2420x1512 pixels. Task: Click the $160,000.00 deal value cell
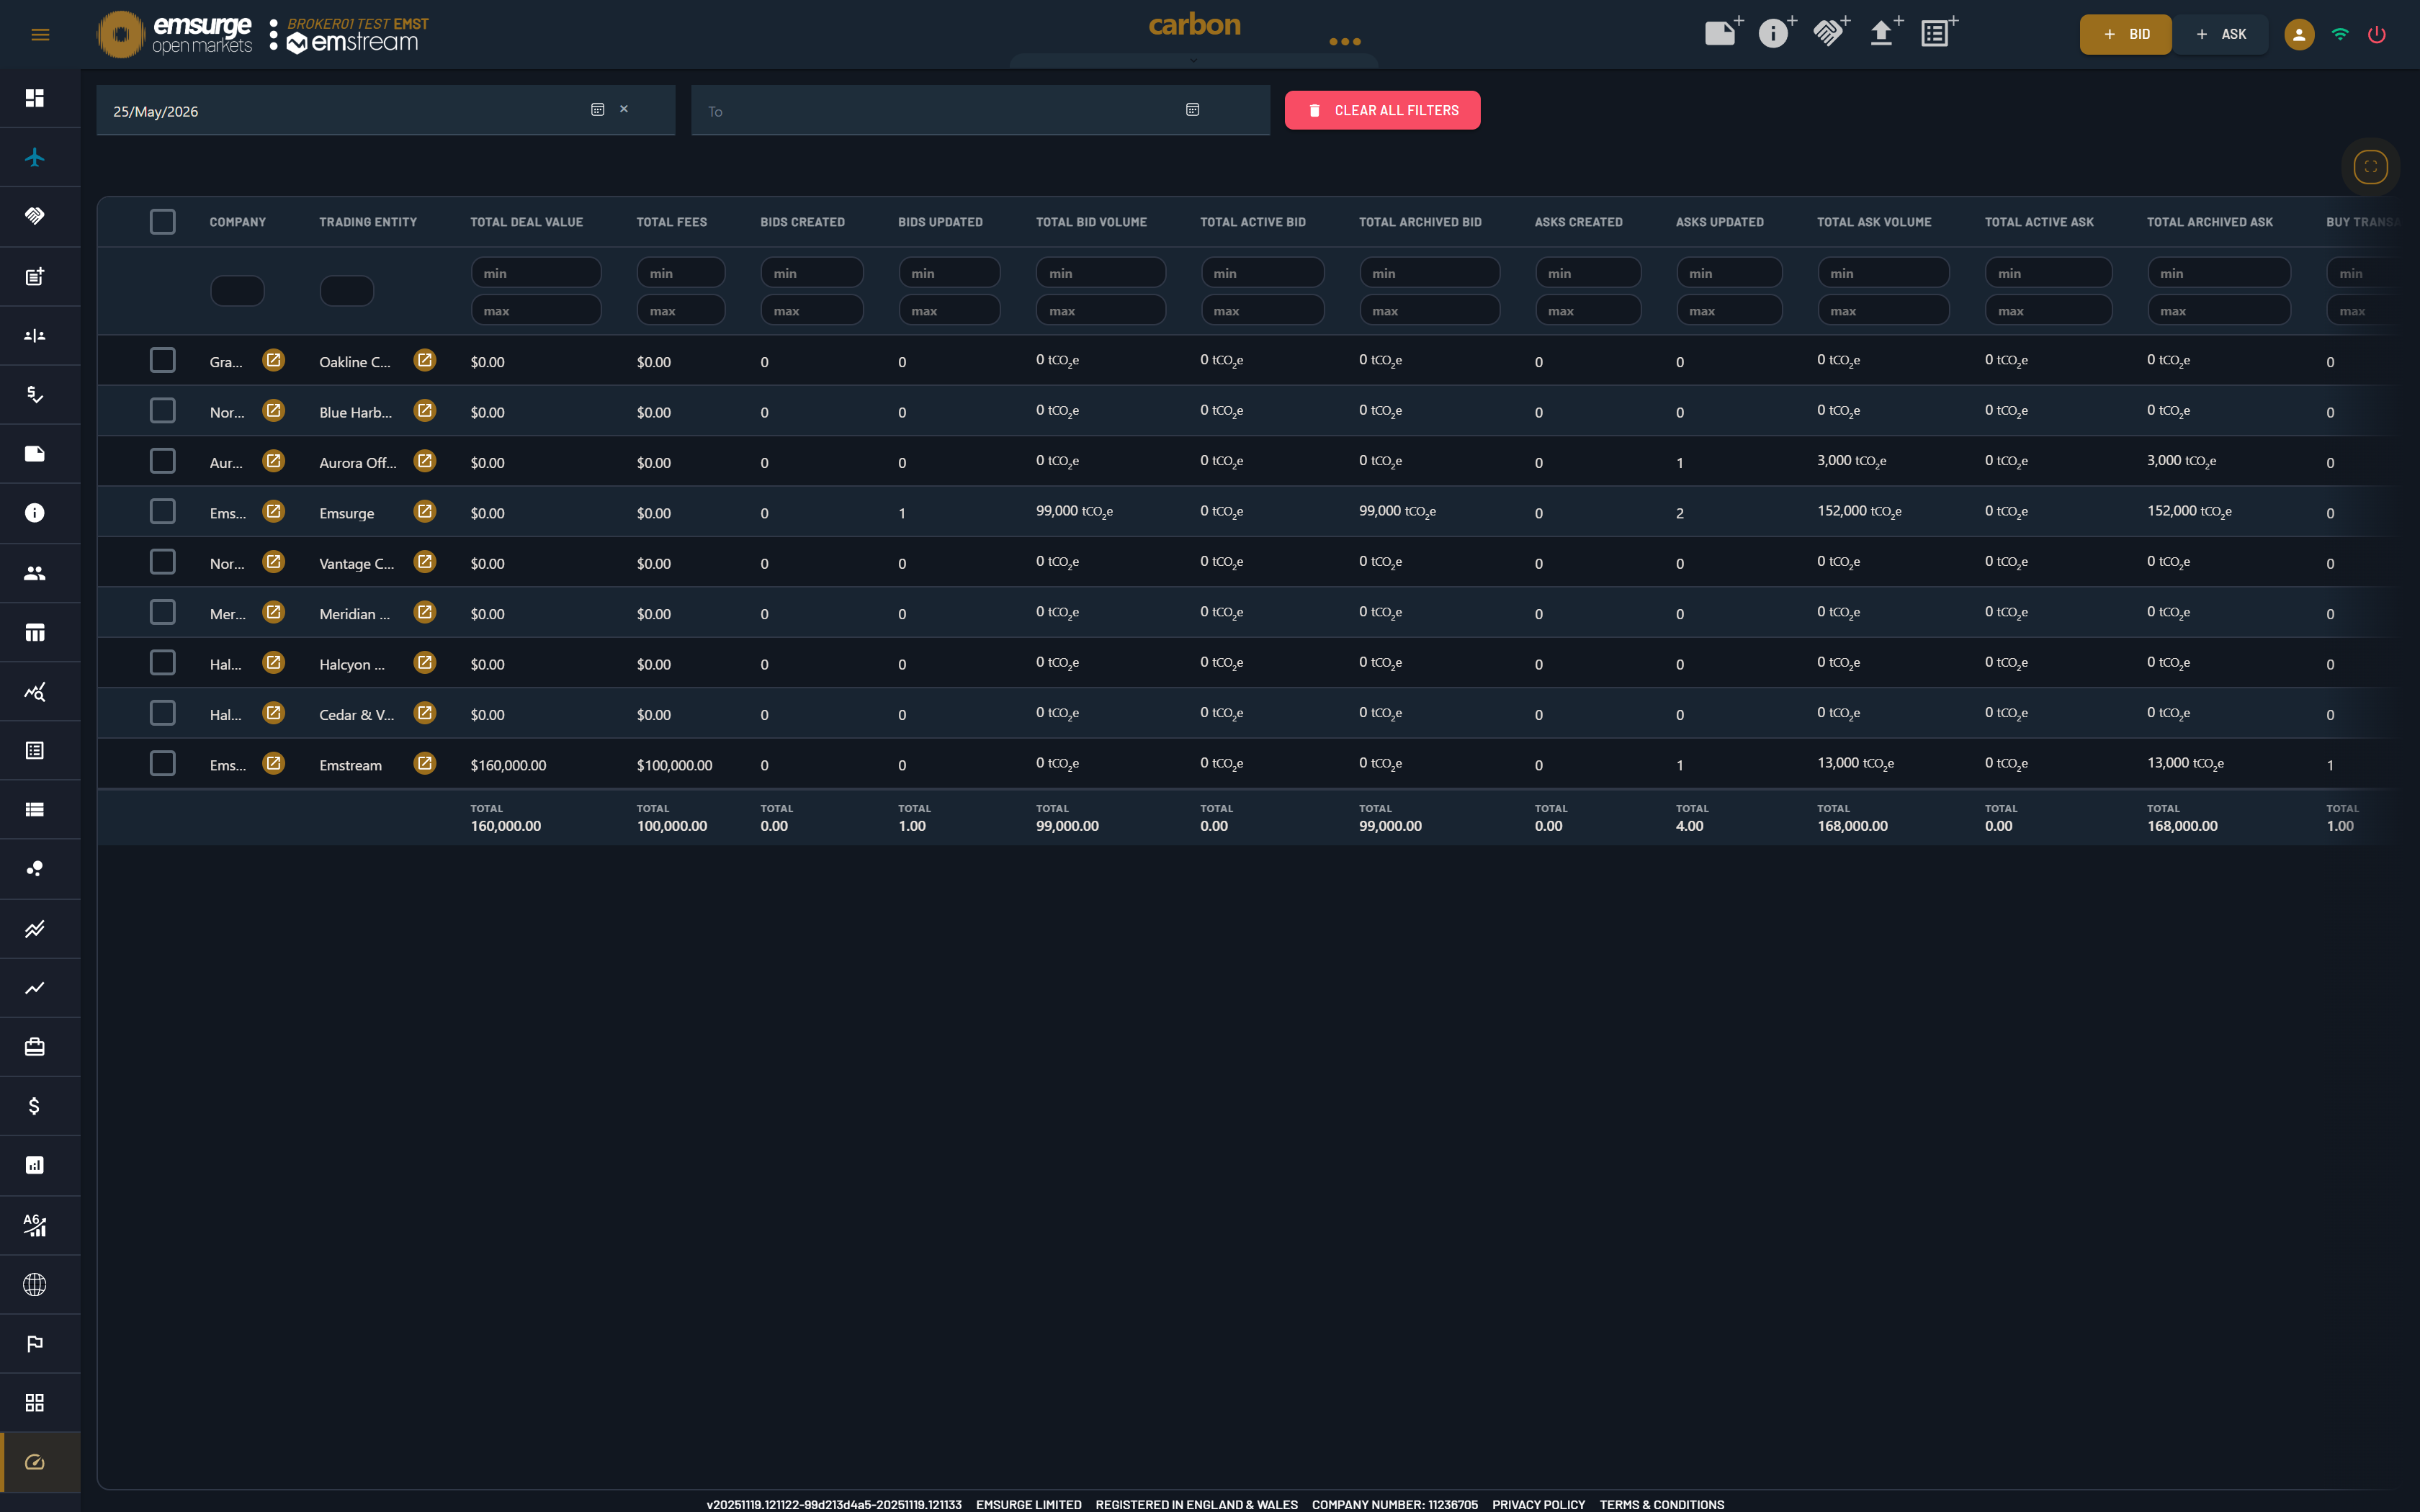tap(508, 765)
